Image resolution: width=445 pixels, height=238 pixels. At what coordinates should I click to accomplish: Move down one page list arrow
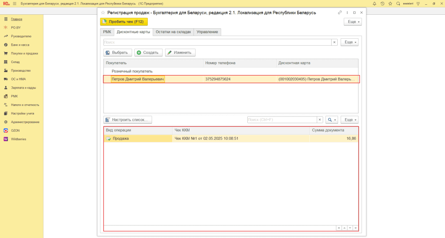tap(350, 228)
